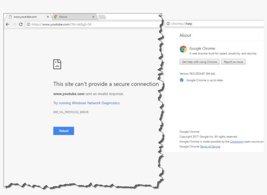This screenshot has height=195, width=267.
Task: Click the reload icon next to the address bar
Action: coord(20,24)
